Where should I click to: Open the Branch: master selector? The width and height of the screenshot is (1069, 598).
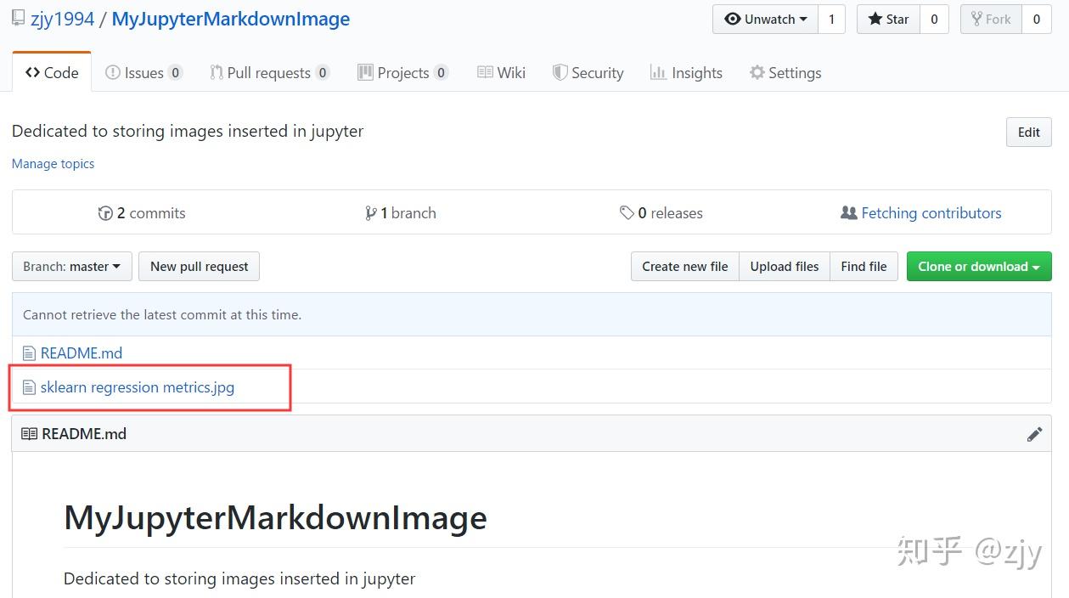71,266
